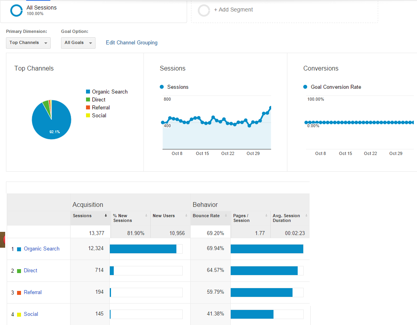Click the Add Segment circle icon
This screenshot has width=417, height=325.
(x=204, y=11)
